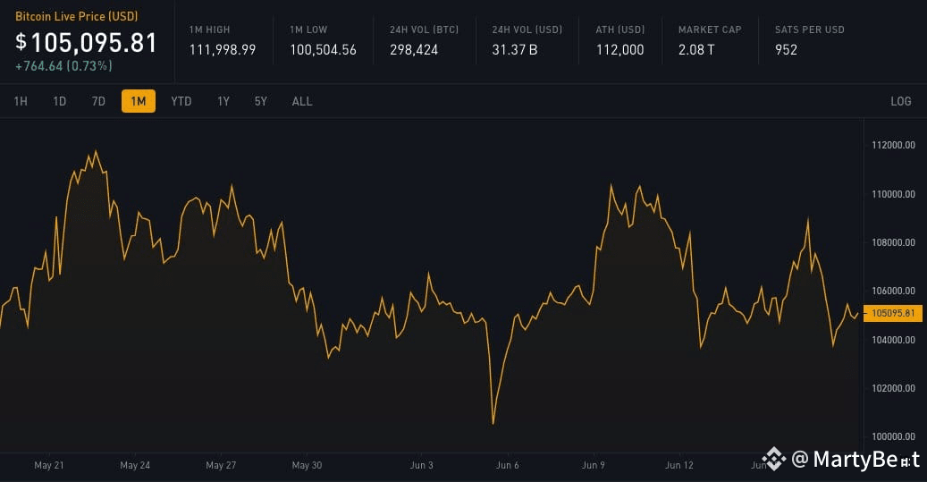Click the 112000.00 y-axis label
Image resolution: width=927 pixels, height=482 pixels.
[893, 145]
